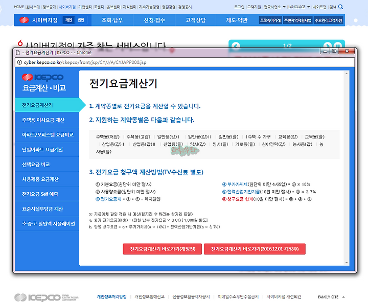Click 사이버지점 link in top header

pyautogui.click(x=67, y=7)
